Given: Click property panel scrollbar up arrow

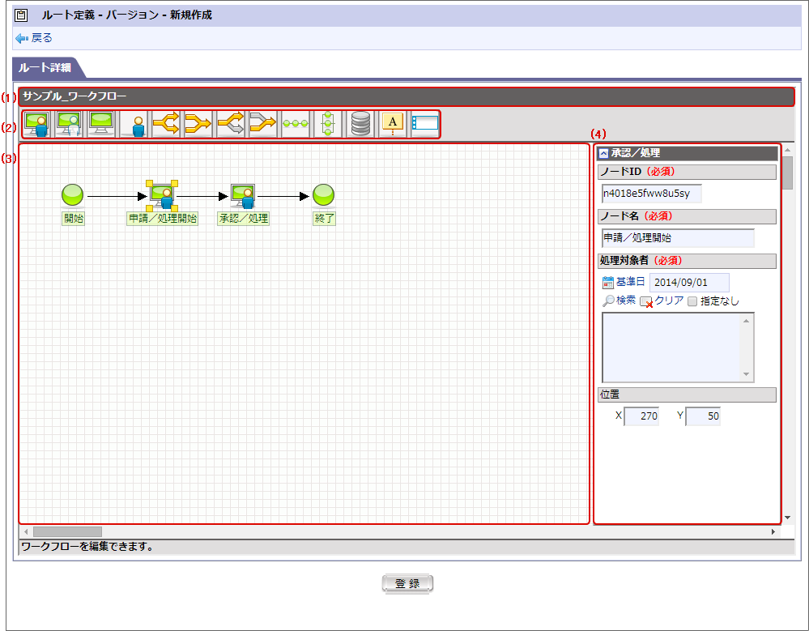Looking at the screenshot, I should [x=787, y=150].
